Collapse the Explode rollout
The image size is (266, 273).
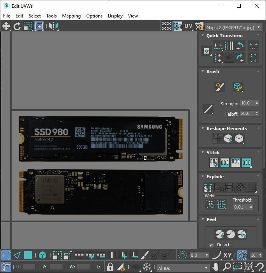click(x=203, y=176)
